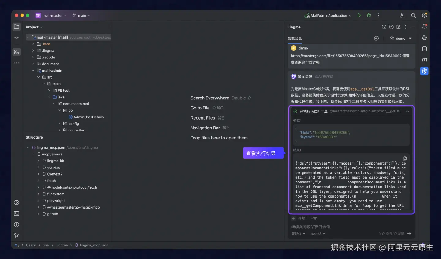
Task: Switch to the 智能会话 tab
Action: point(295,39)
